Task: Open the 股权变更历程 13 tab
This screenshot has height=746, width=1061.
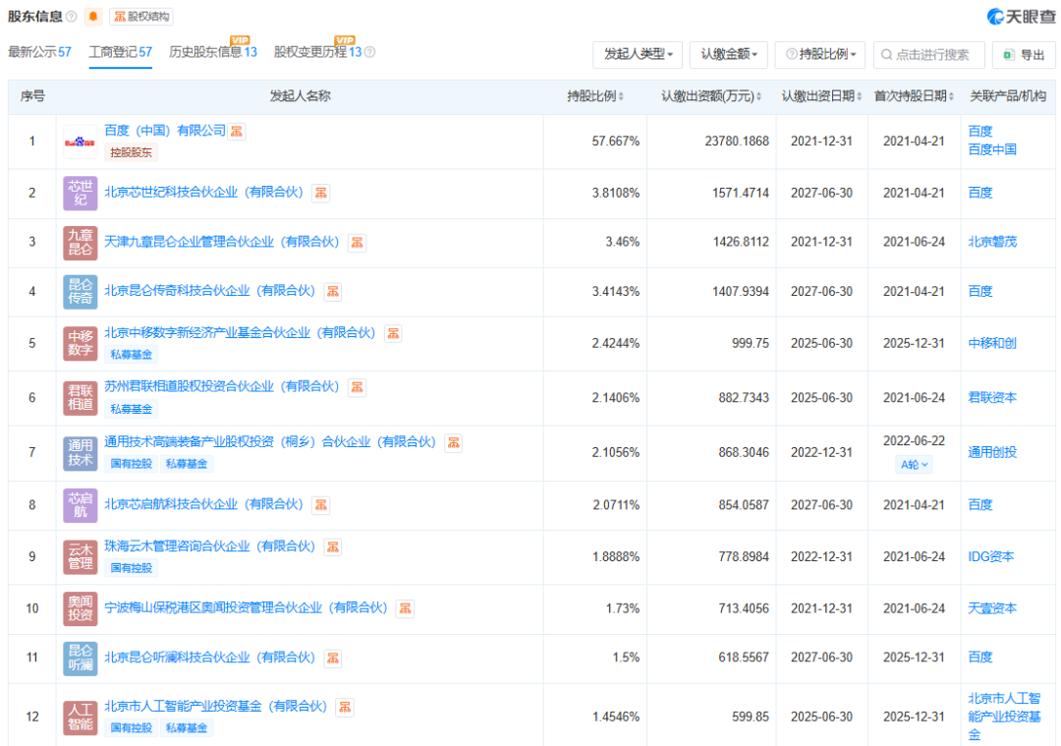Action: [318, 52]
